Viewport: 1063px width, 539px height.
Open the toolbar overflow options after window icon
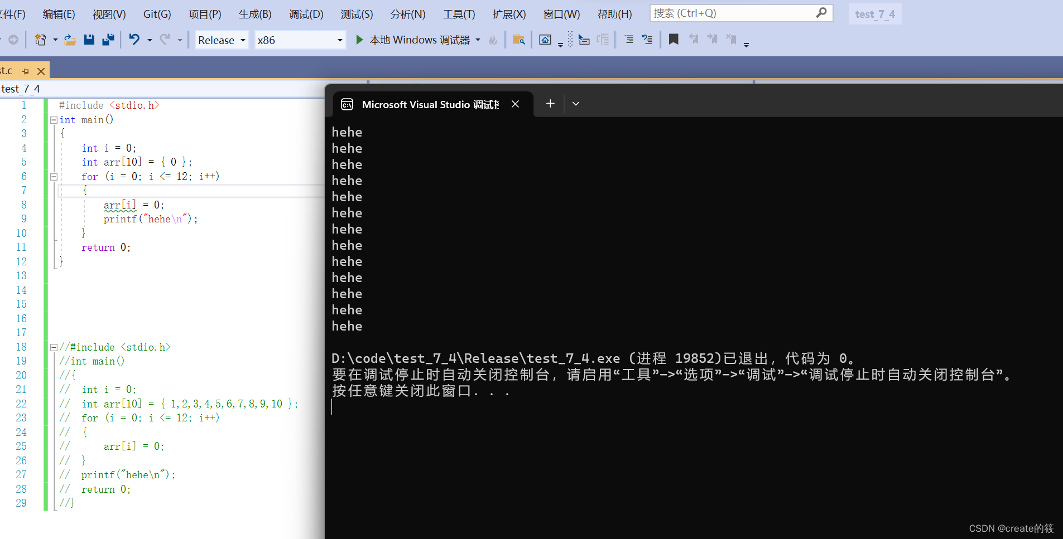pos(560,45)
